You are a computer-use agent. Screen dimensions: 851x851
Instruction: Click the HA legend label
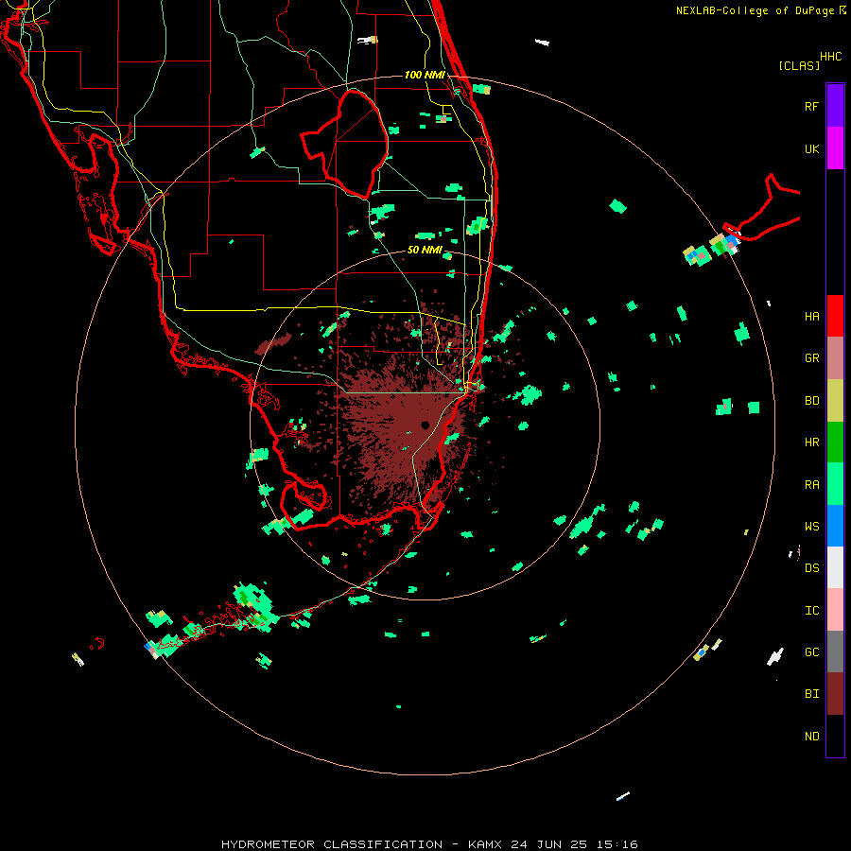pyautogui.click(x=811, y=316)
